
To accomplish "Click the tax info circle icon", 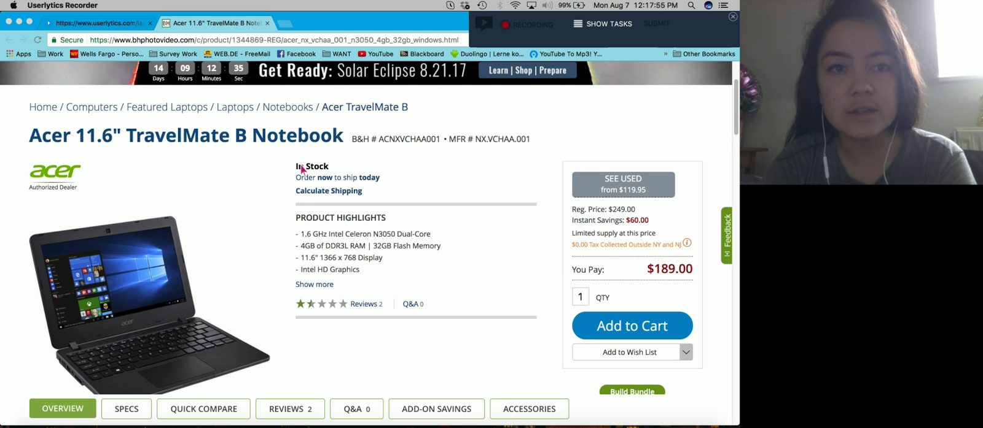I will (x=687, y=243).
